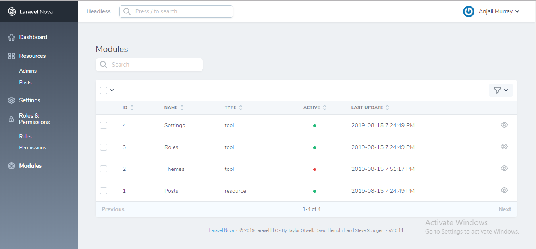This screenshot has width=536, height=249.
Task: Click the ID column sort arrows
Action: click(x=132, y=107)
